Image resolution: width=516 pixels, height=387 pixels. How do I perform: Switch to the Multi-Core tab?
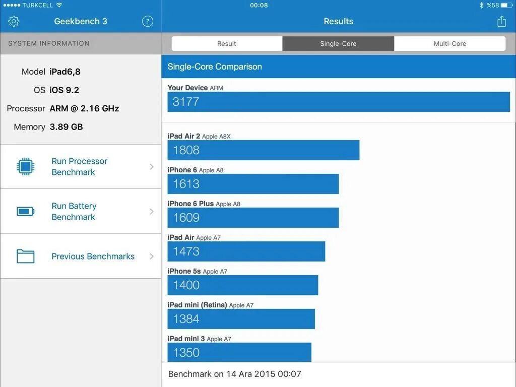[449, 43]
